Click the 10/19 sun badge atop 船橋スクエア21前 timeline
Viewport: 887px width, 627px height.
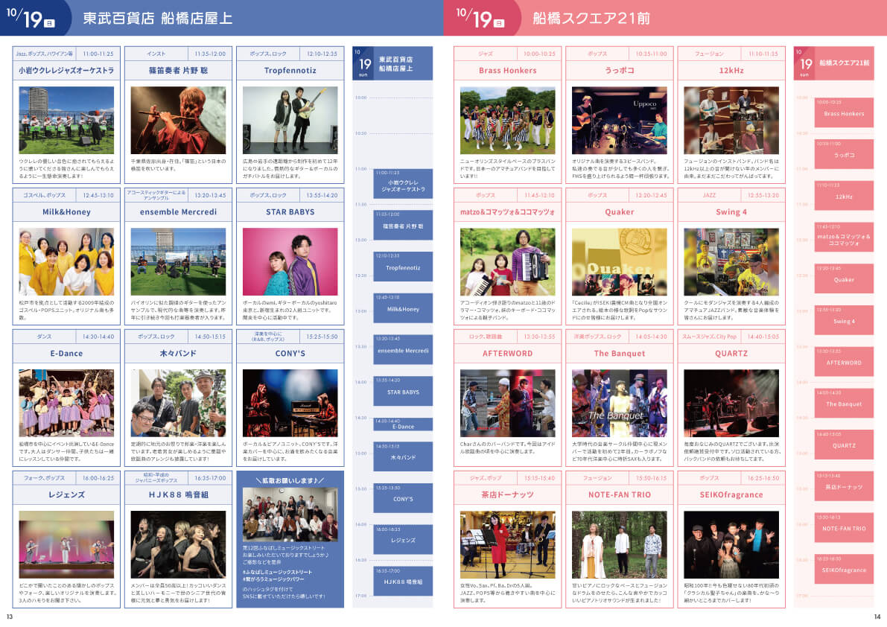[x=804, y=63]
